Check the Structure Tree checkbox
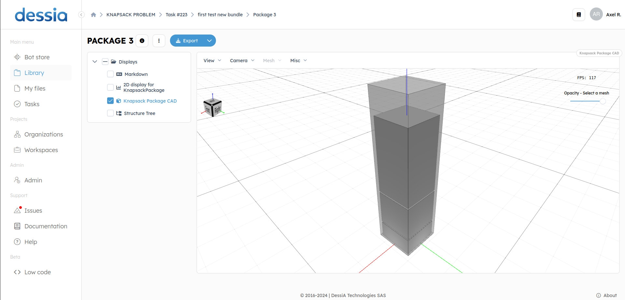This screenshot has width=625, height=300. (110, 113)
